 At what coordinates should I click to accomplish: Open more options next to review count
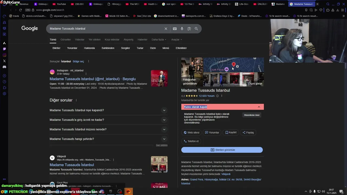(x=222, y=96)
